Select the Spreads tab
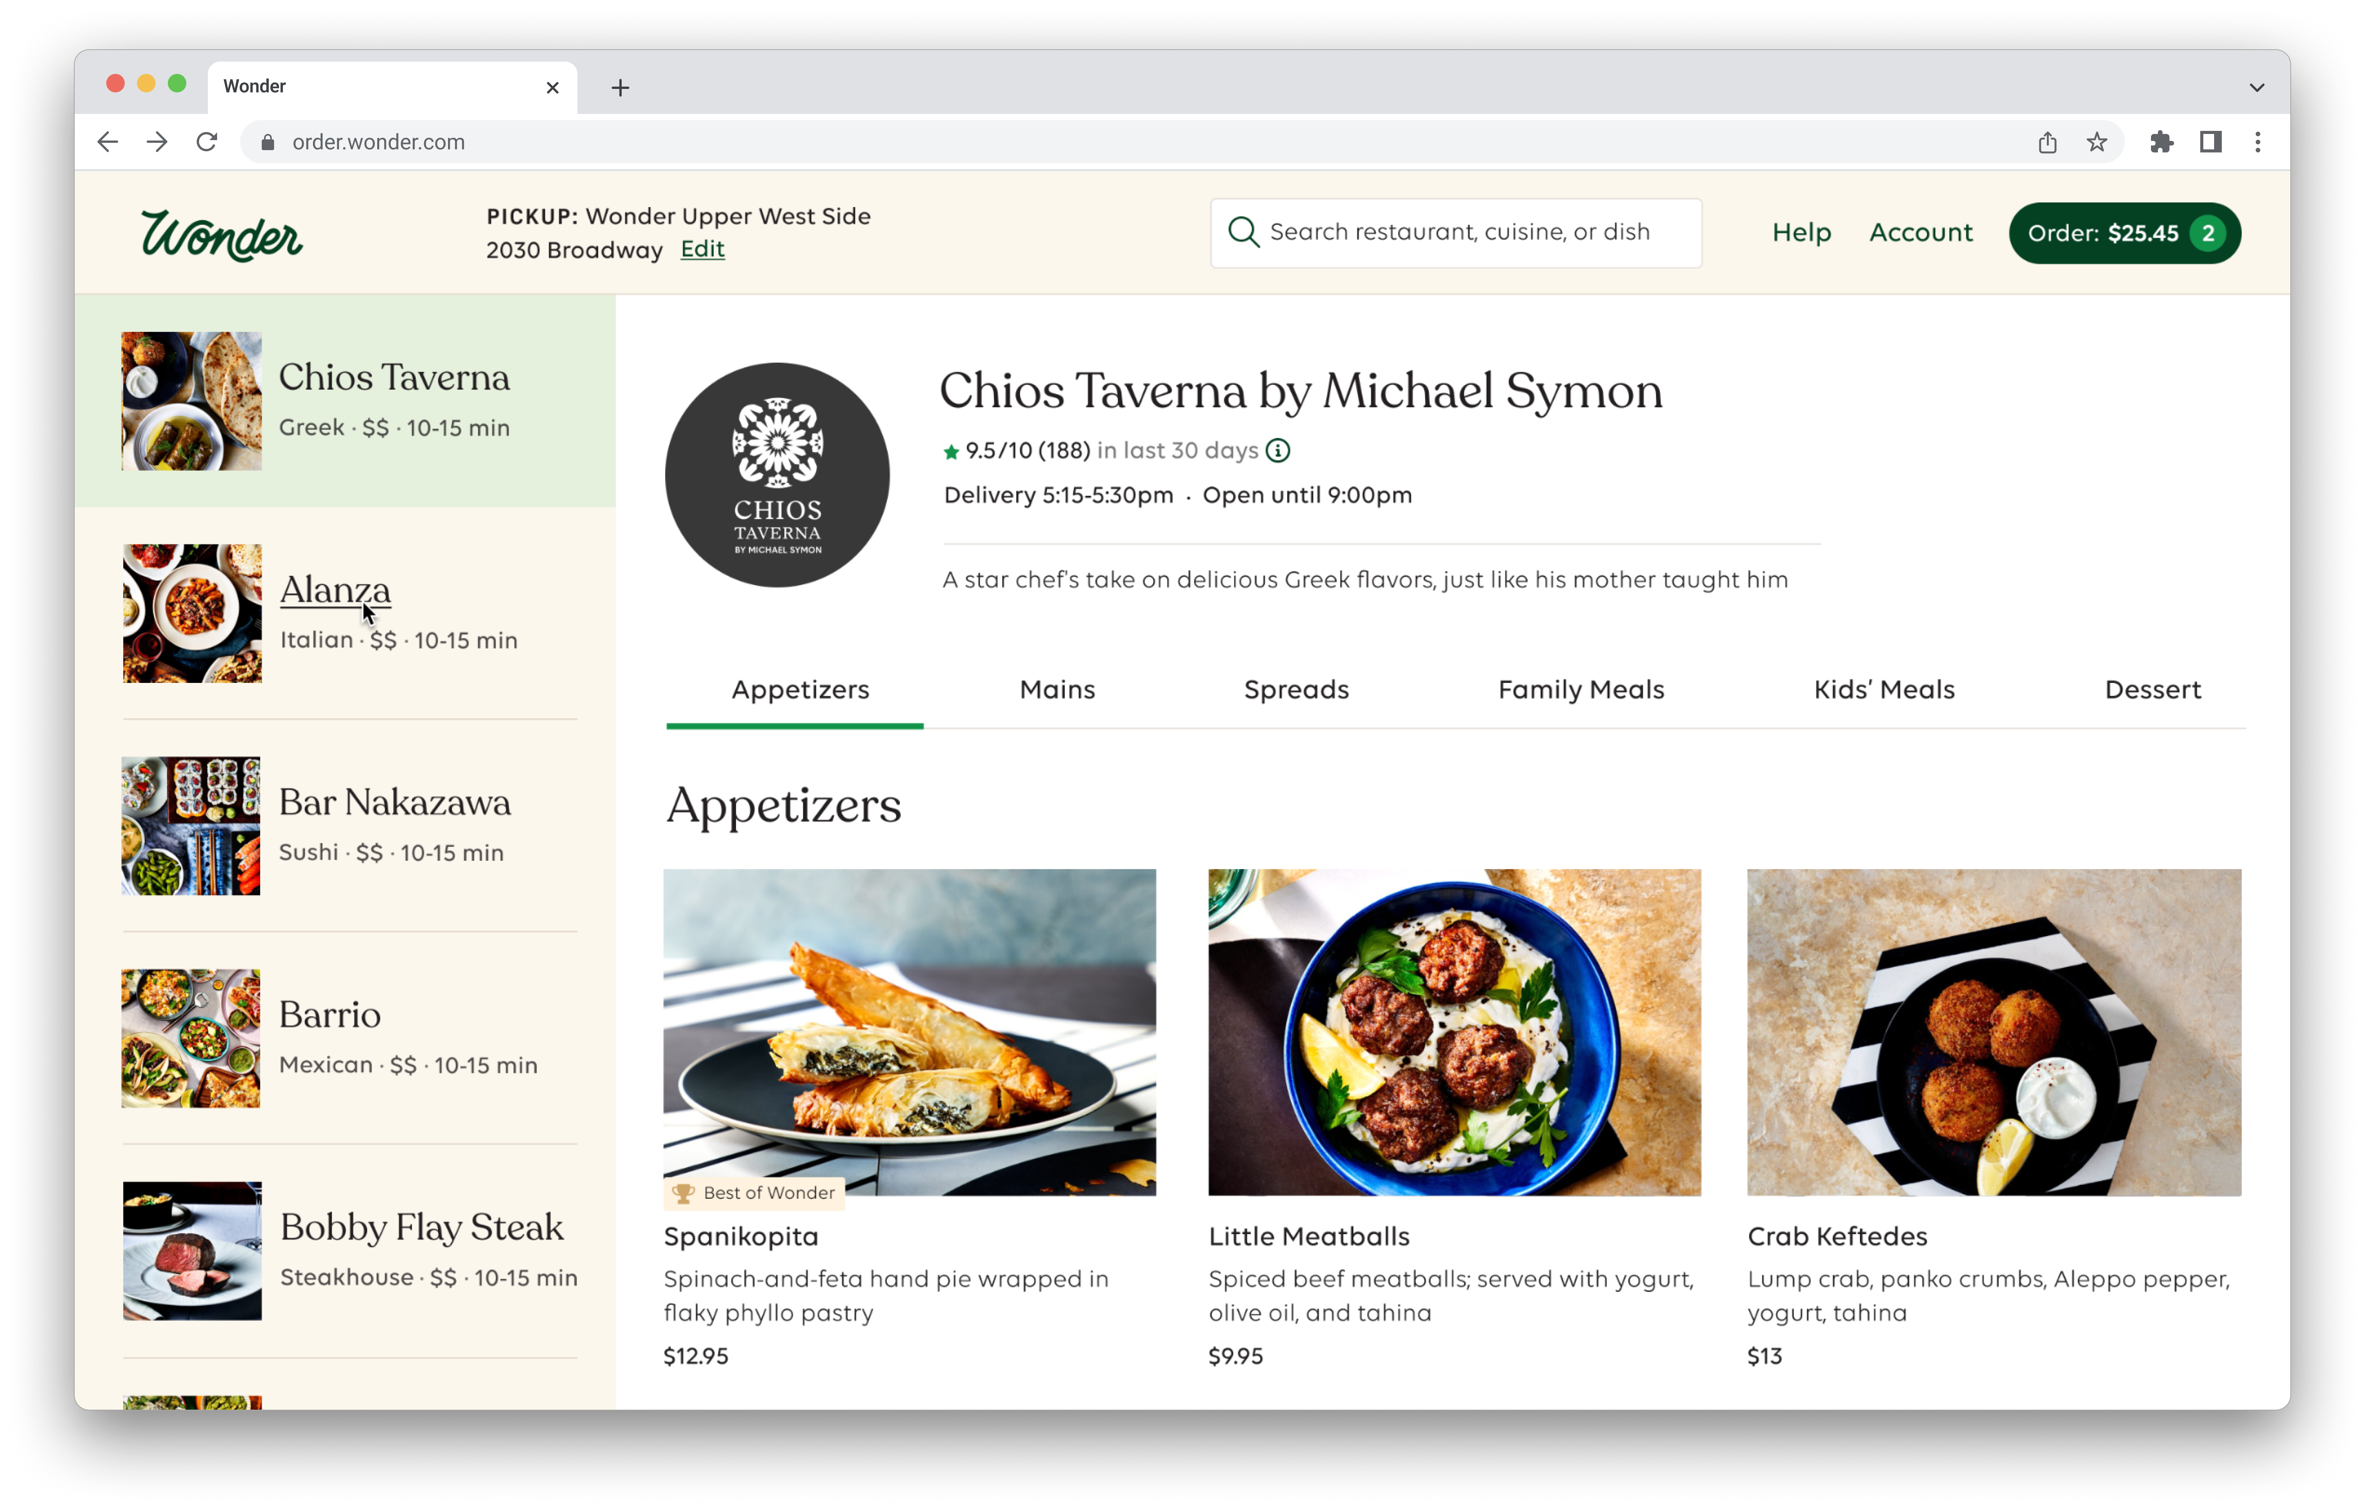 [x=1296, y=690]
